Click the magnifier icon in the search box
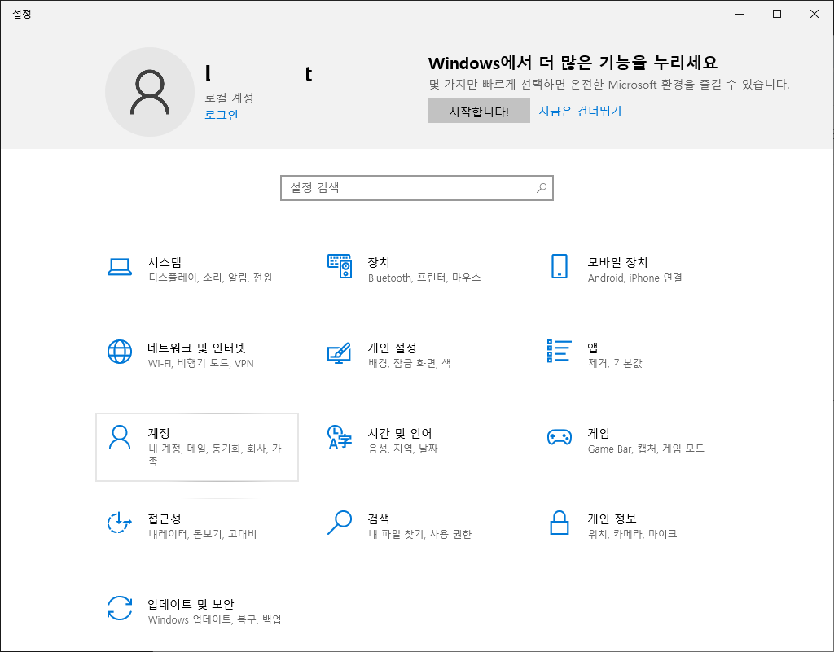 click(x=542, y=187)
